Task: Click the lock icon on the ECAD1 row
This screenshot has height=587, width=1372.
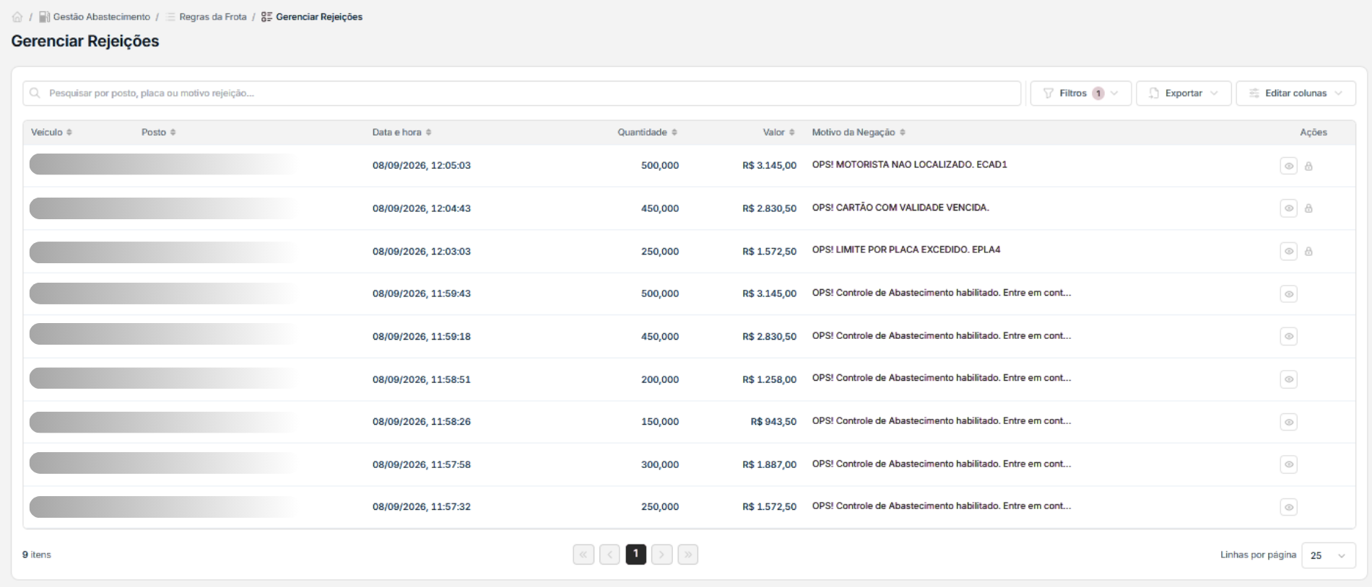Action: tap(1308, 167)
